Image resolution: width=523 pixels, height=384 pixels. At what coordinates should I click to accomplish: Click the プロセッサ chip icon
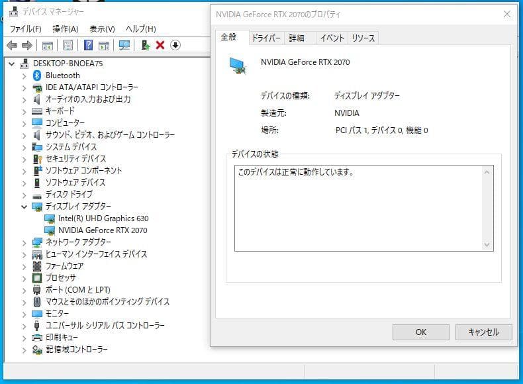37,278
